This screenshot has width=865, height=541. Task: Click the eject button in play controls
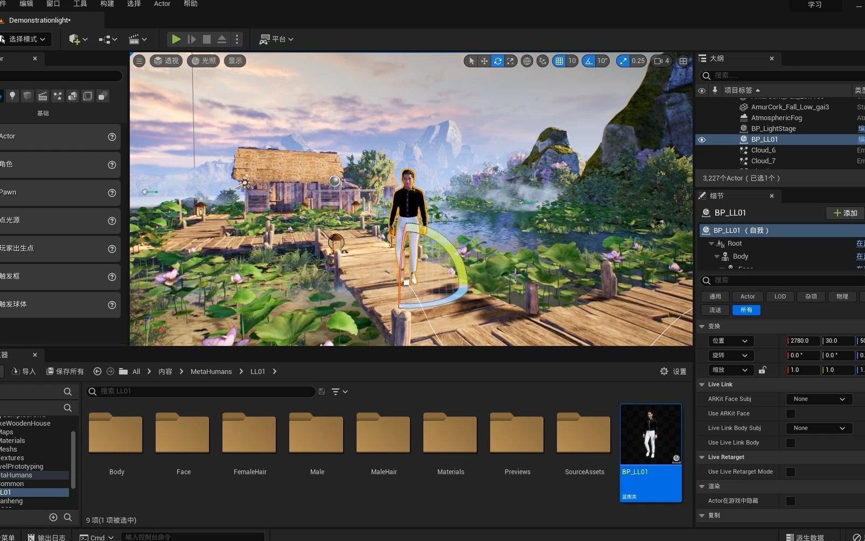point(221,39)
